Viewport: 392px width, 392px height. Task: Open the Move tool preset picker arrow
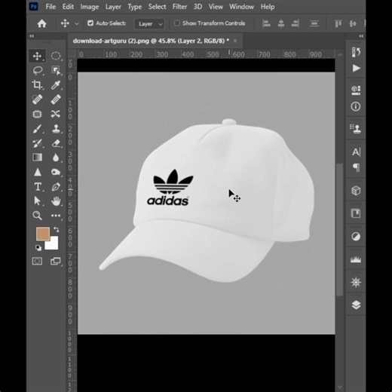(77, 23)
